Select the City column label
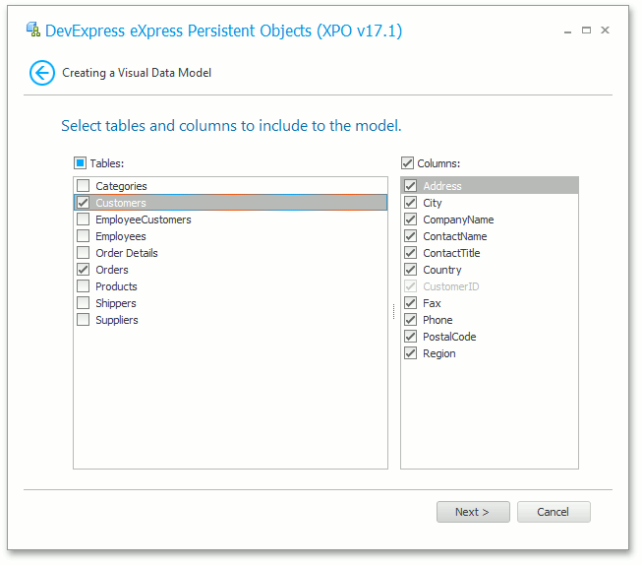The width and height of the screenshot is (642, 565). click(433, 203)
